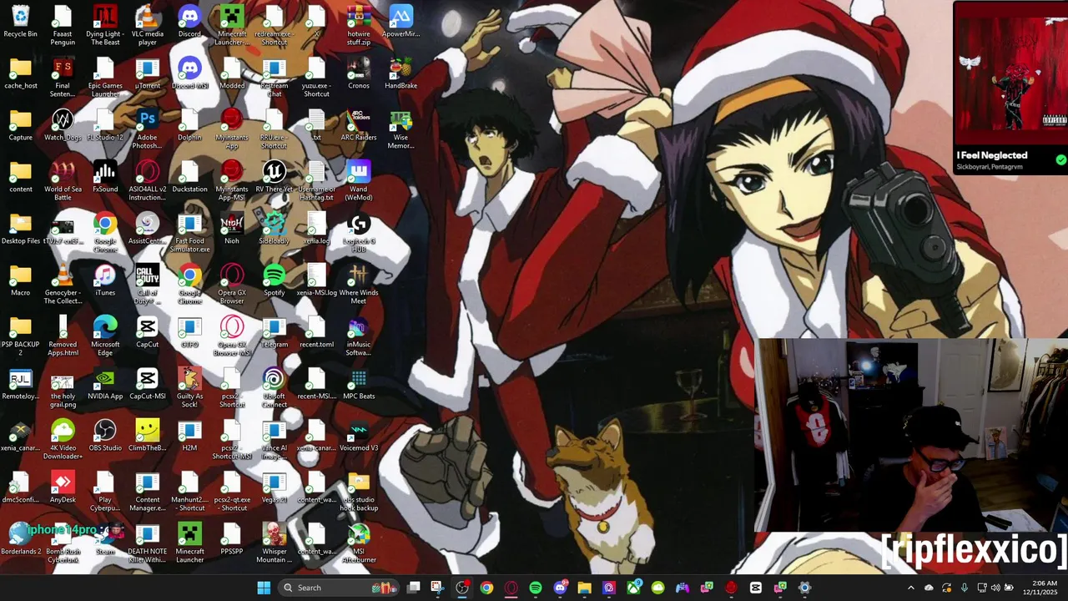The width and height of the screenshot is (1068, 601).
Task: Open CapCut on taskbar
Action: coord(756,588)
